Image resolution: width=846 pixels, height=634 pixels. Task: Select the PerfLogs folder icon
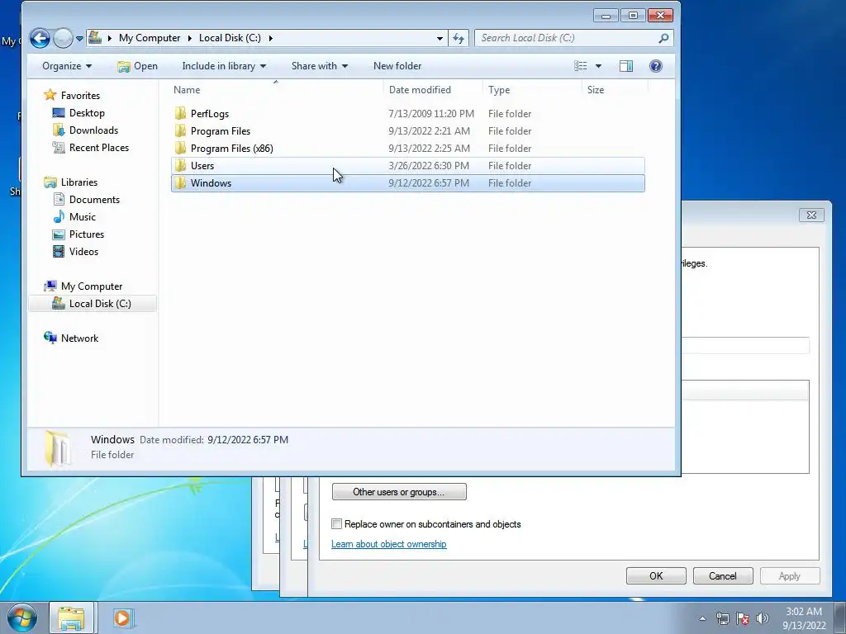(x=180, y=113)
